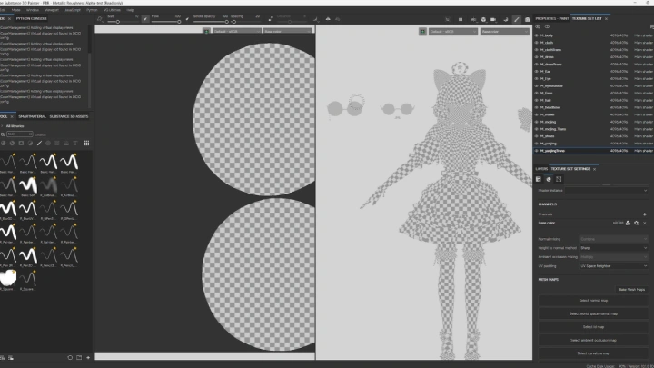Click the pause rendering icon in toolbar

click(461, 19)
